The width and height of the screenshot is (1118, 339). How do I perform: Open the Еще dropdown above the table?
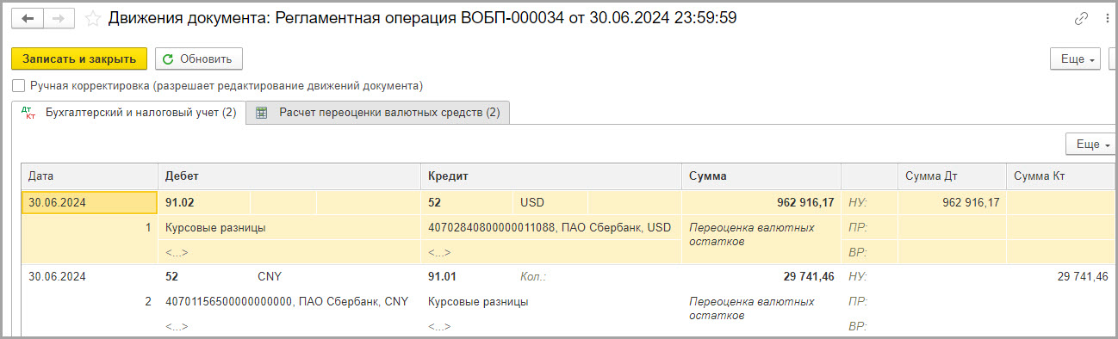tap(1090, 144)
